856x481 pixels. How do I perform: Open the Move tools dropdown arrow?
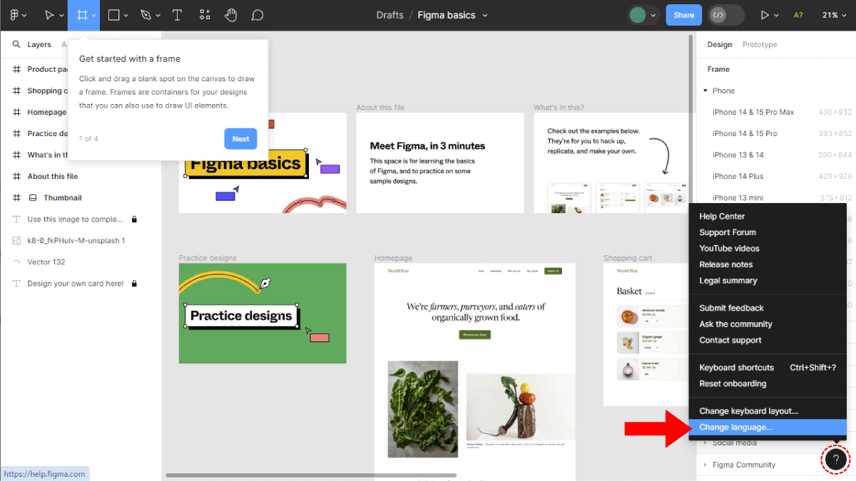pyautogui.click(x=62, y=16)
